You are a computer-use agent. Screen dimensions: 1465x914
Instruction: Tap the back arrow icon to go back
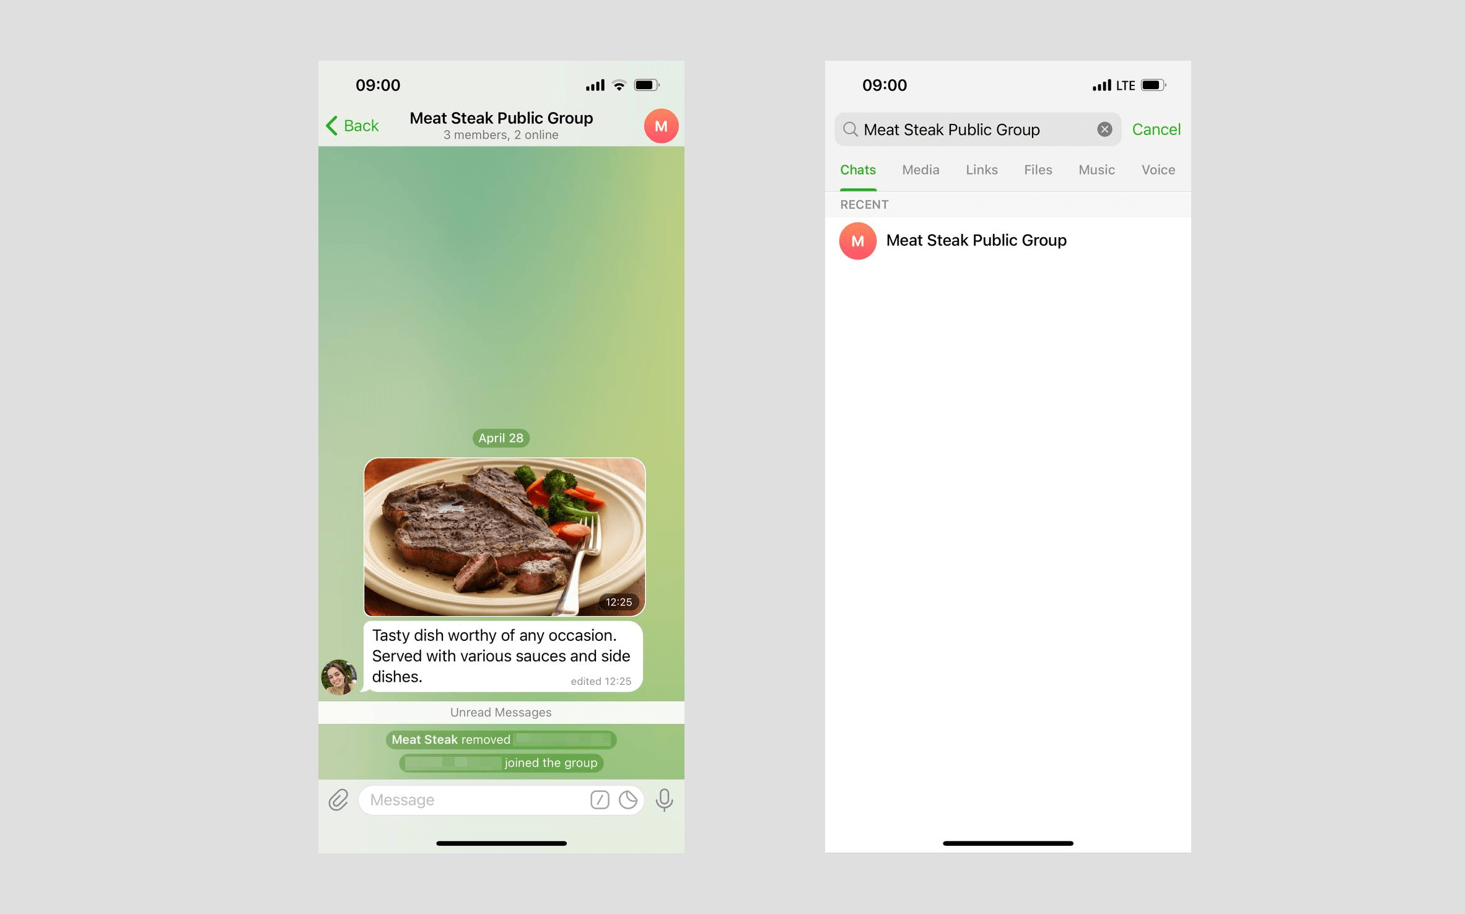(335, 125)
